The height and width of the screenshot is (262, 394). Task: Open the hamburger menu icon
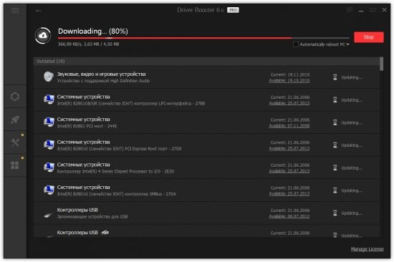(15, 11)
